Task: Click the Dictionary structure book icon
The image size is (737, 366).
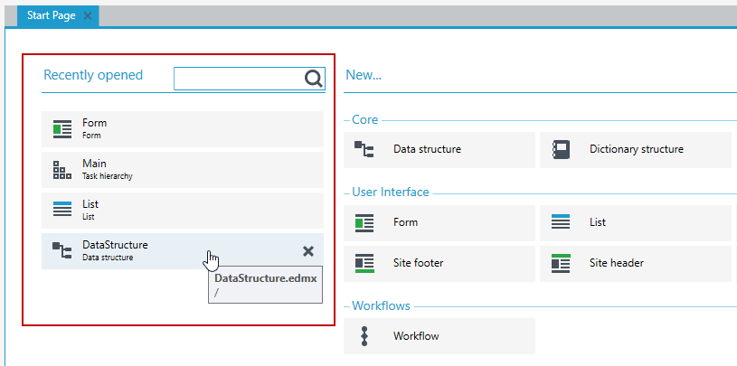Action: (x=561, y=149)
